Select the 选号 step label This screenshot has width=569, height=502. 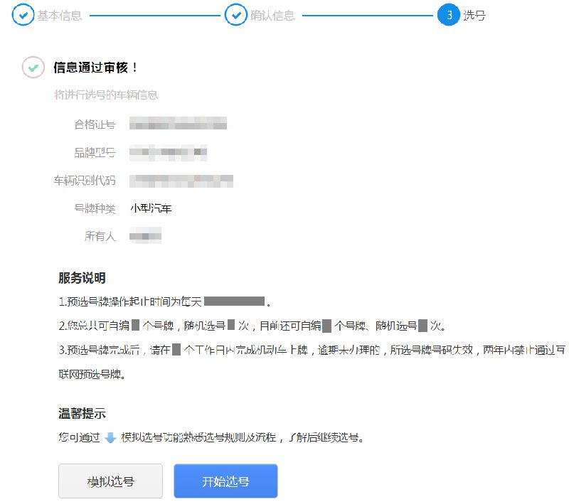474,16
